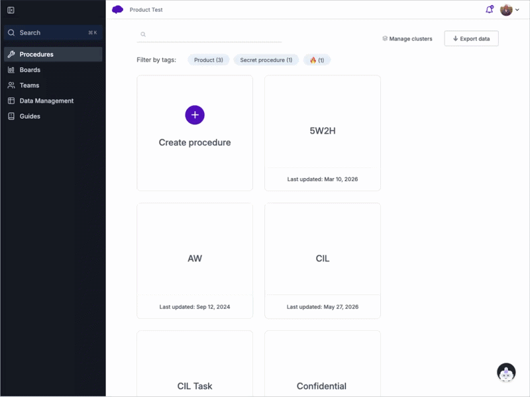Click the sidebar Search field

coord(53,32)
